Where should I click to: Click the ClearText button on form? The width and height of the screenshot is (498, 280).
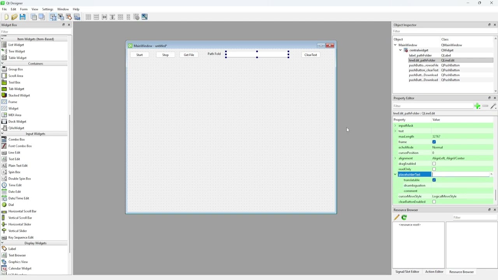click(x=311, y=55)
